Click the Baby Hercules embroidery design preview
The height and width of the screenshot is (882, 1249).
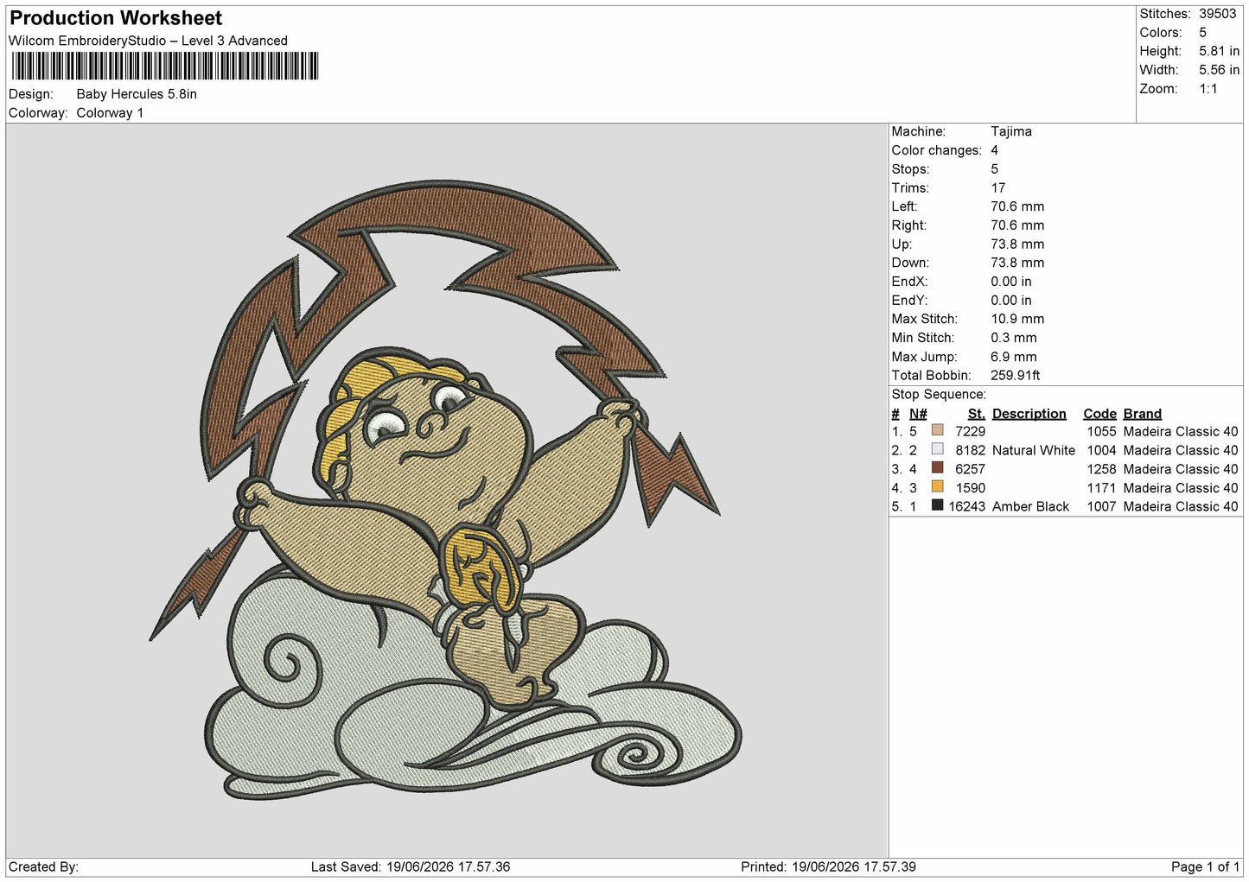445,490
